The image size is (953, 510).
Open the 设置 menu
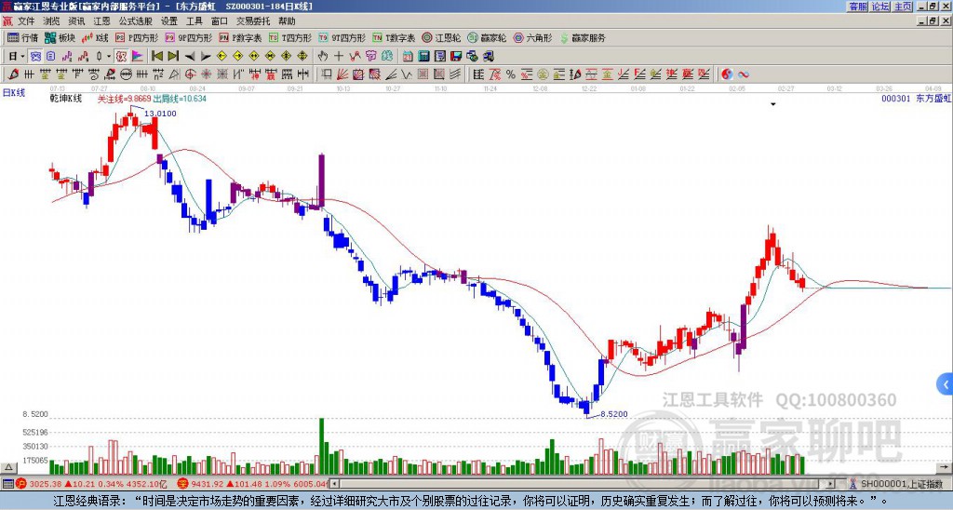click(169, 21)
